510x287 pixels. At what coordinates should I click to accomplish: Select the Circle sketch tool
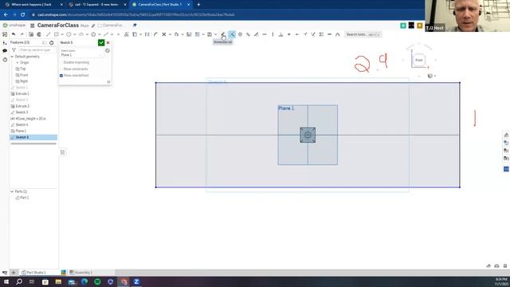69,34
